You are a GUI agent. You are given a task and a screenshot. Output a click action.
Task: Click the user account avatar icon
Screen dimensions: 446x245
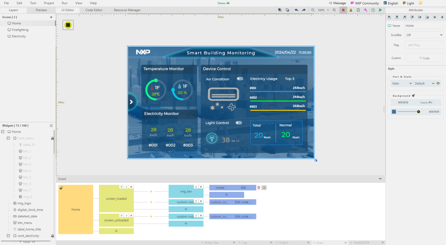[x=420, y=3]
